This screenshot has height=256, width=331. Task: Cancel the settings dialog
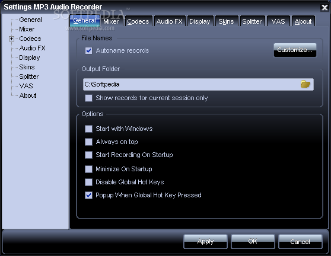coord(300,241)
